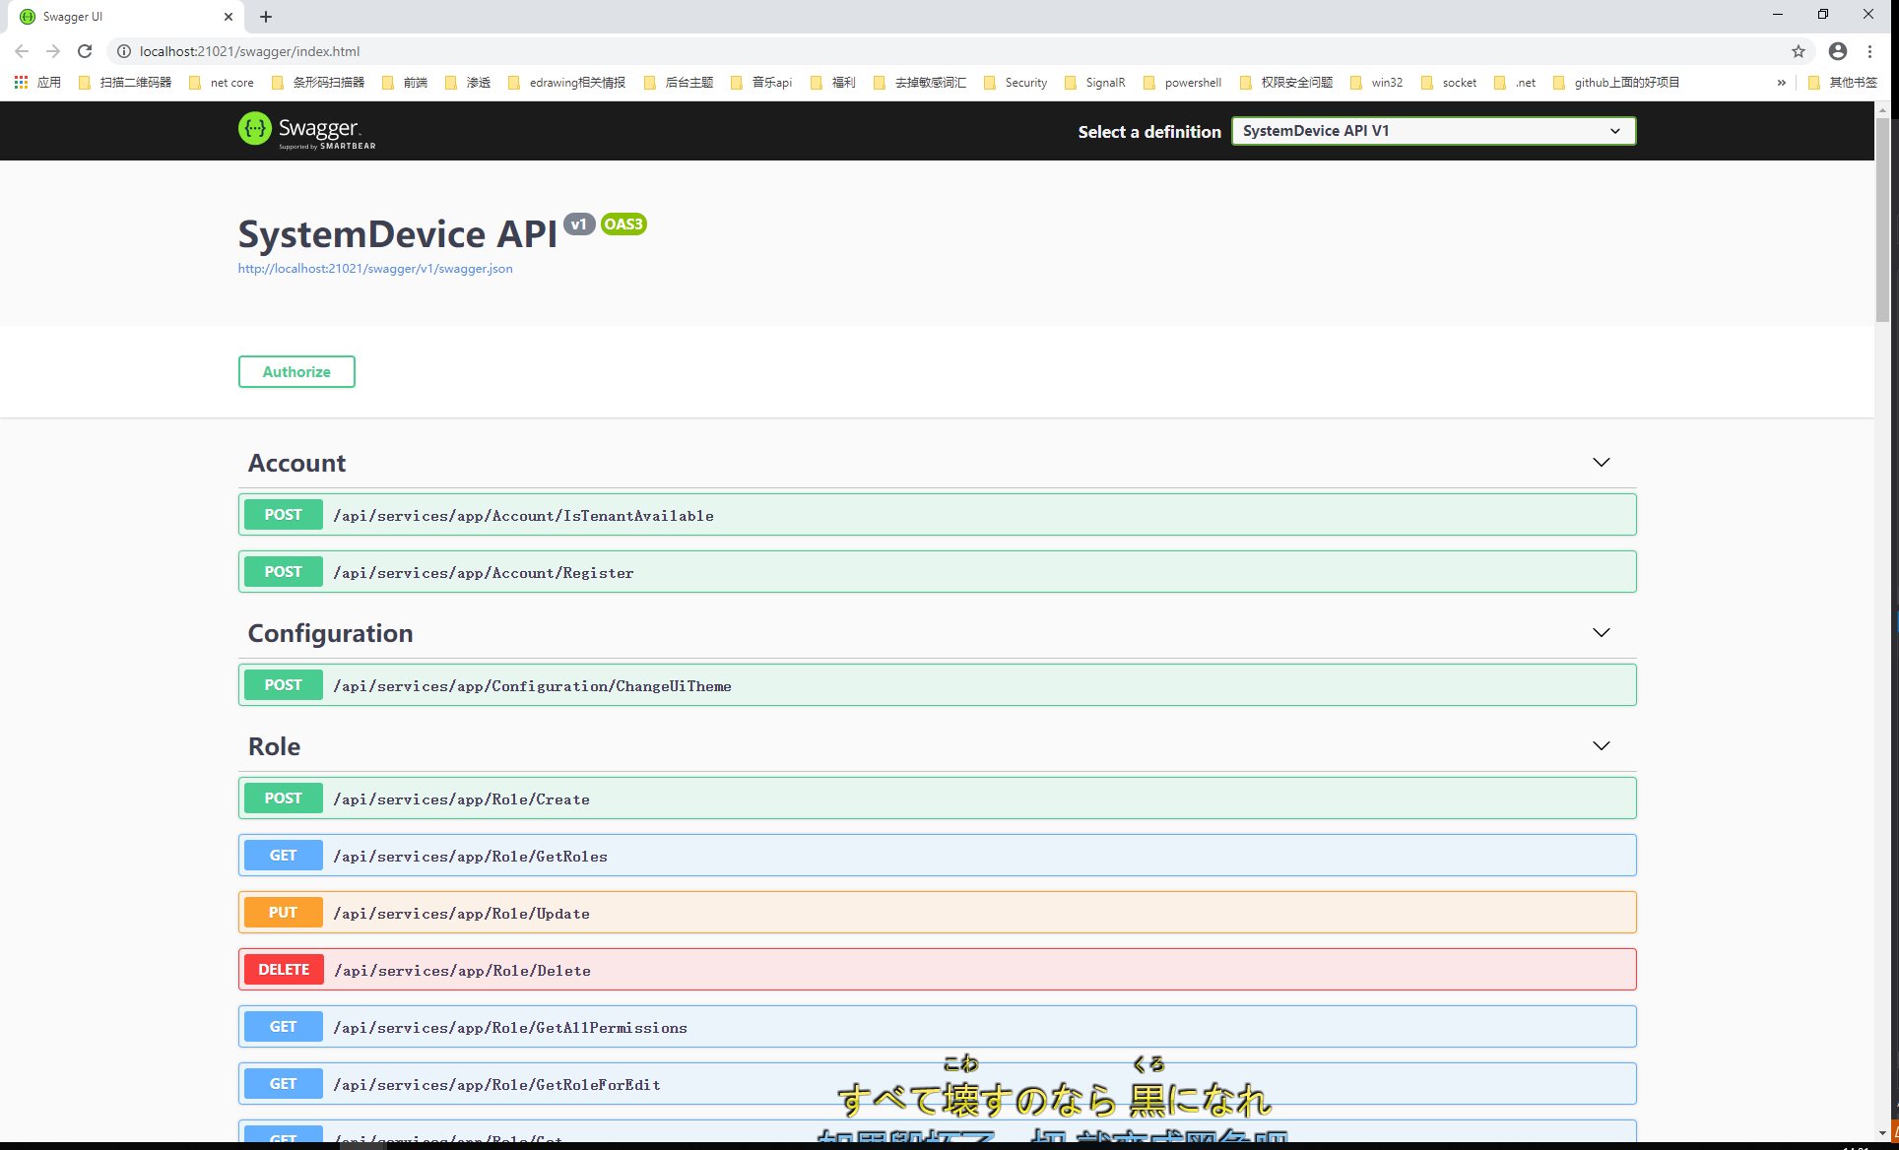
Task: Click the Swagger logo icon
Action: pos(255,129)
